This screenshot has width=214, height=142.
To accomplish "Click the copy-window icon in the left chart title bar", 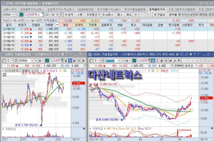I will (x=58, y=54).
